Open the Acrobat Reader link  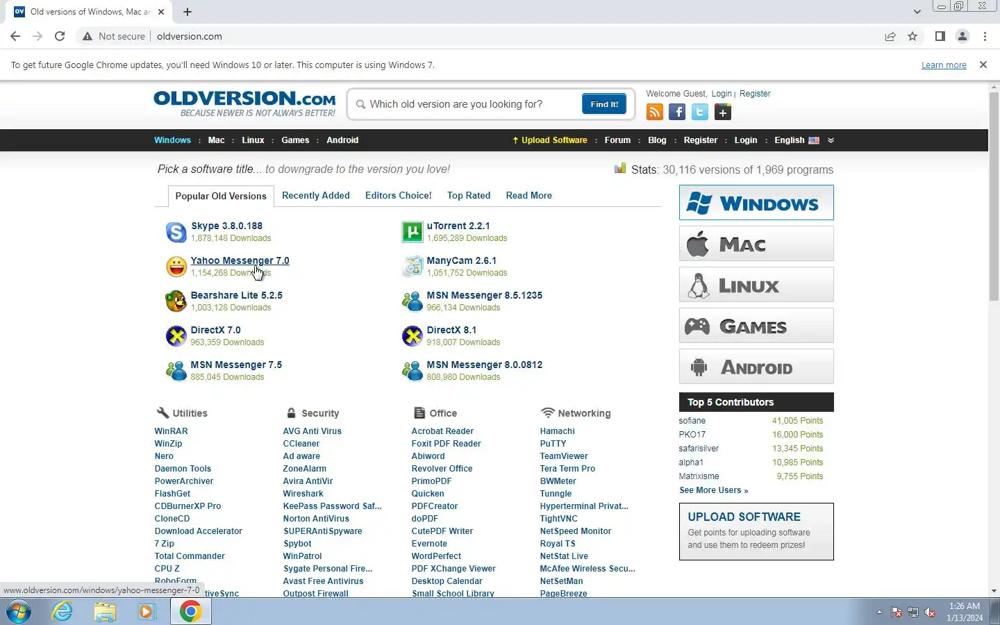pos(442,431)
